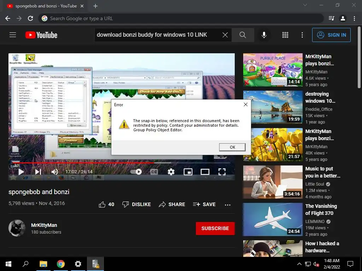Open Music to put you in a better video
Image resolution: width=362 pixels, height=271 pixels.
click(x=273, y=182)
